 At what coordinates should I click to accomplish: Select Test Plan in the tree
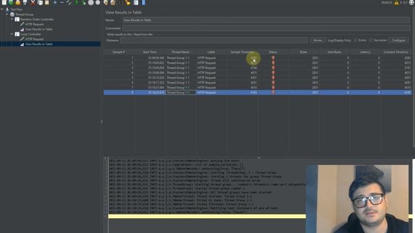pos(16,10)
